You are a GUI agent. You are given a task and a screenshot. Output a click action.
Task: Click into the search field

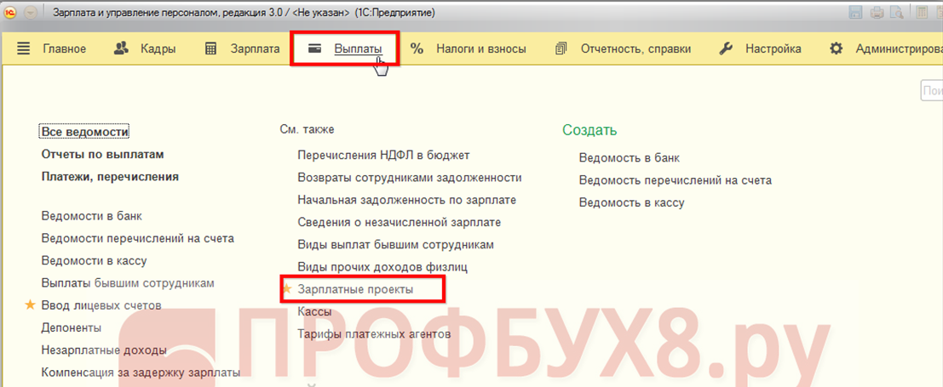click(932, 90)
